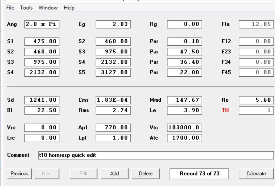
Task: Select the Vtc field showing 103000.0
Action: tap(184, 128)
